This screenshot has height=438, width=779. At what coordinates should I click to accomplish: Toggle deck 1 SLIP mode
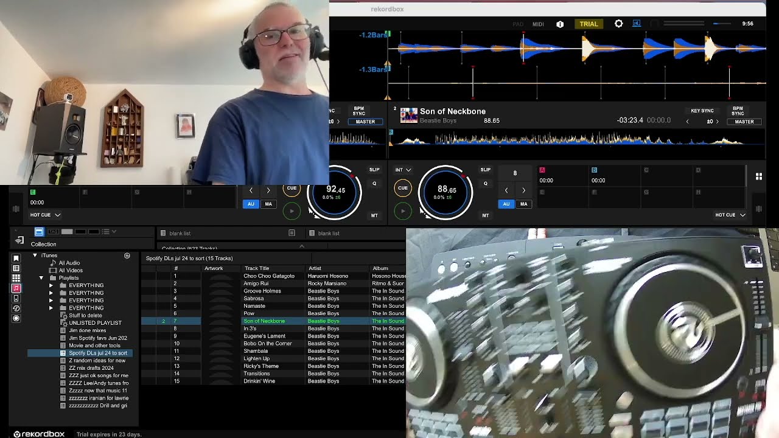374,170
